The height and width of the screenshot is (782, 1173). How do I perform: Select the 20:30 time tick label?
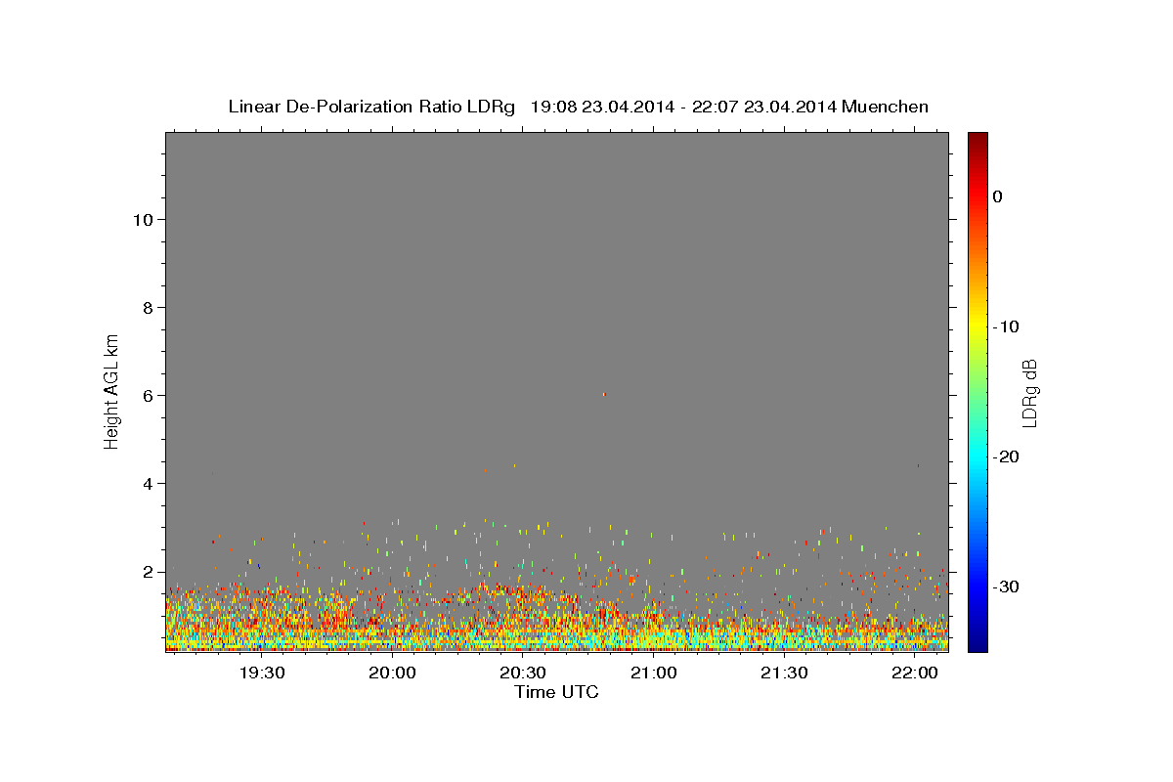[523, 673]
